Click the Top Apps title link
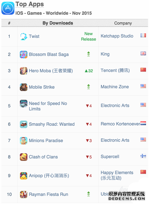Viewport: 149px width, 204px height. coord(30,4)
